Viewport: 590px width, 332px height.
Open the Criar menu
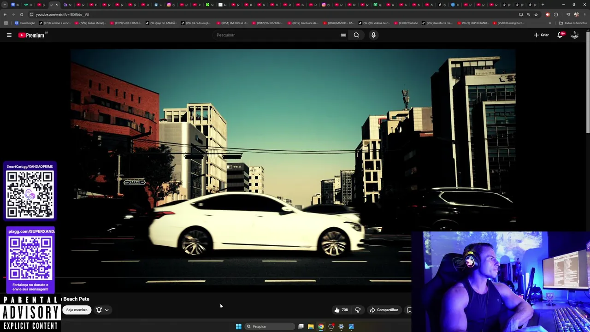[541, 35]
